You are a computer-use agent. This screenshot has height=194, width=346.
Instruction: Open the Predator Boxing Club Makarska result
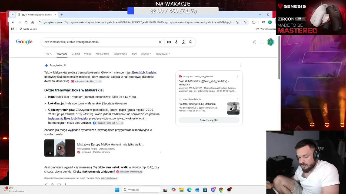tap(197, 104)
